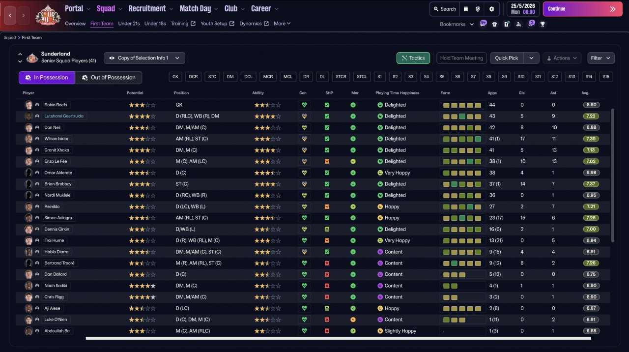
Task: Click Robin Roefs' morale icon
Action: (353, 105)
